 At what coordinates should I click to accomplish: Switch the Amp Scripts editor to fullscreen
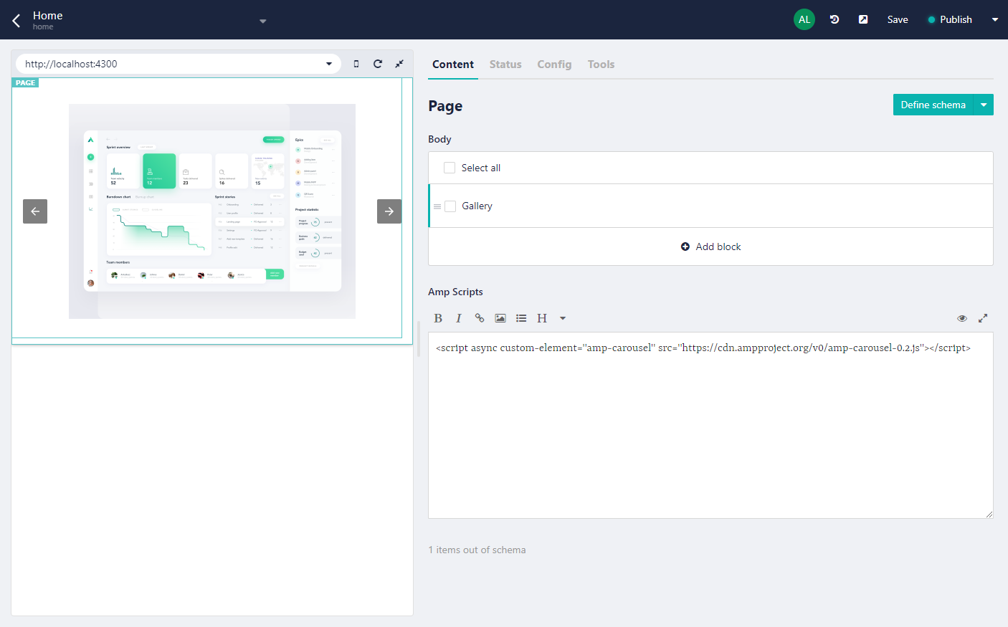[x=983, y=318]
